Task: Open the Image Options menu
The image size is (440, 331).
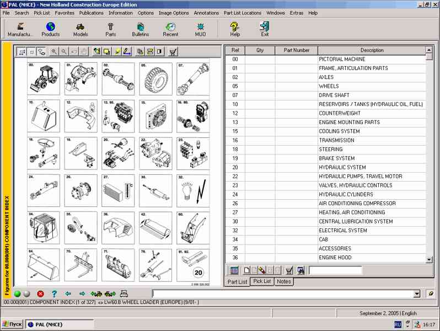Action: (x=174, y=13)
